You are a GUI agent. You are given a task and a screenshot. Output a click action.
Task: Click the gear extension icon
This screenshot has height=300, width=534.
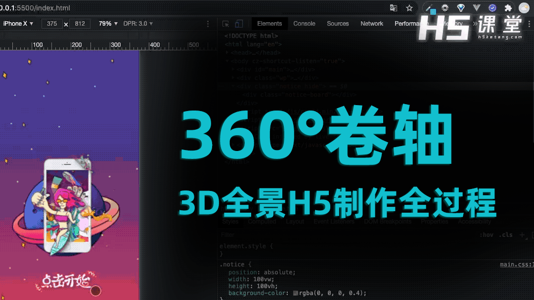pos(445,8)
